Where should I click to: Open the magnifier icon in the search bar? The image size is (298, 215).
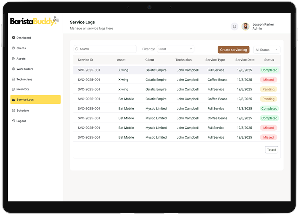tap(77, 49)
